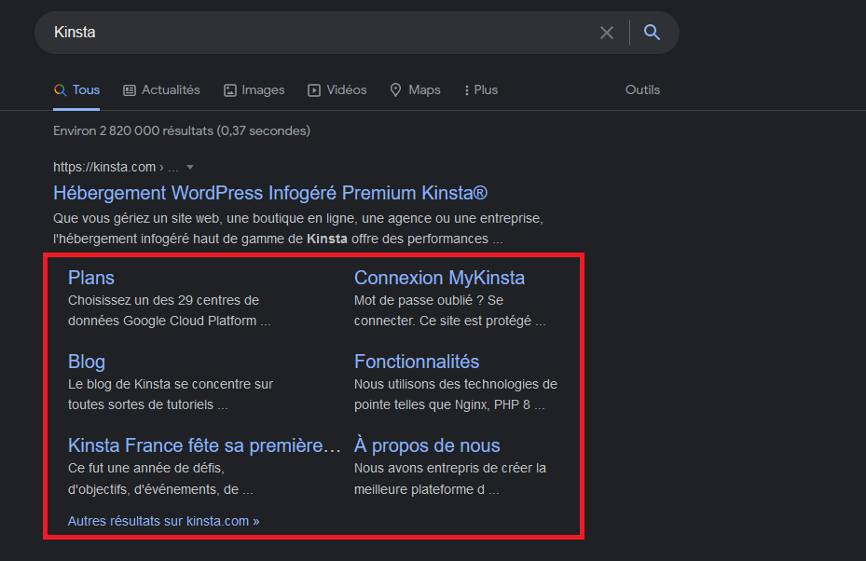This screenshot has height=561, width=866.
Task: Expand dropdown arrow next to kinsta.com URL
Action: tap(190, 168)
